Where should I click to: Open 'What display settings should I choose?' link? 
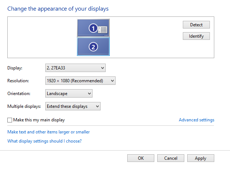click(x=45, y=141)
